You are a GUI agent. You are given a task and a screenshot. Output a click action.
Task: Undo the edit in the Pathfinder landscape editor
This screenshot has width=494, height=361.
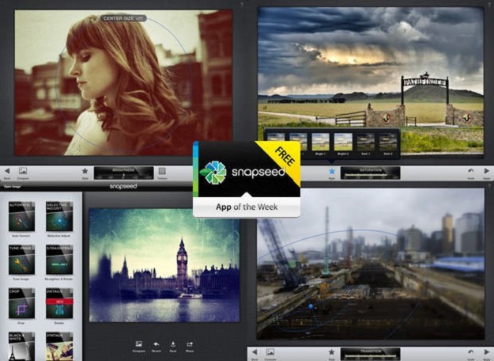tap(471, 173)
